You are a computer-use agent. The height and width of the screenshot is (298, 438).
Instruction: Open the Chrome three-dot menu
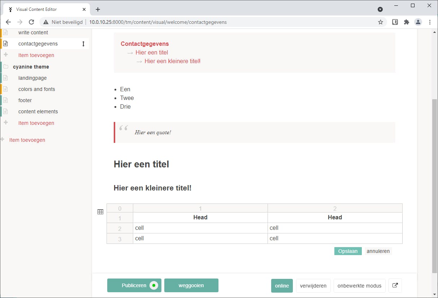[x=430, y=22]
